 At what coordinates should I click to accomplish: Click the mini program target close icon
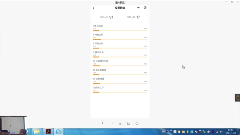coord(145,8)
